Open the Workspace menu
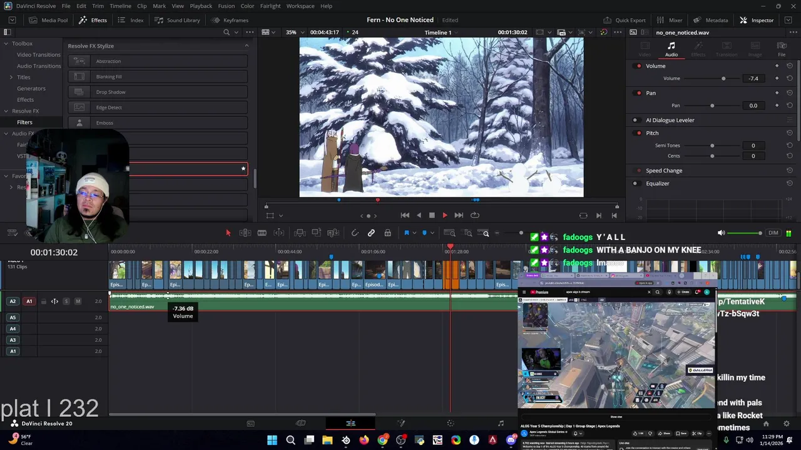This screenshot has width=801, height=450. pyautogui.click(x=300, y=6)
